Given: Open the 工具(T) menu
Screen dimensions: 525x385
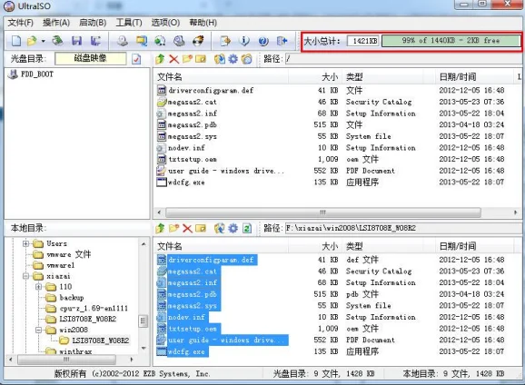Looking at the screenshot, I should tap(129, 23).
